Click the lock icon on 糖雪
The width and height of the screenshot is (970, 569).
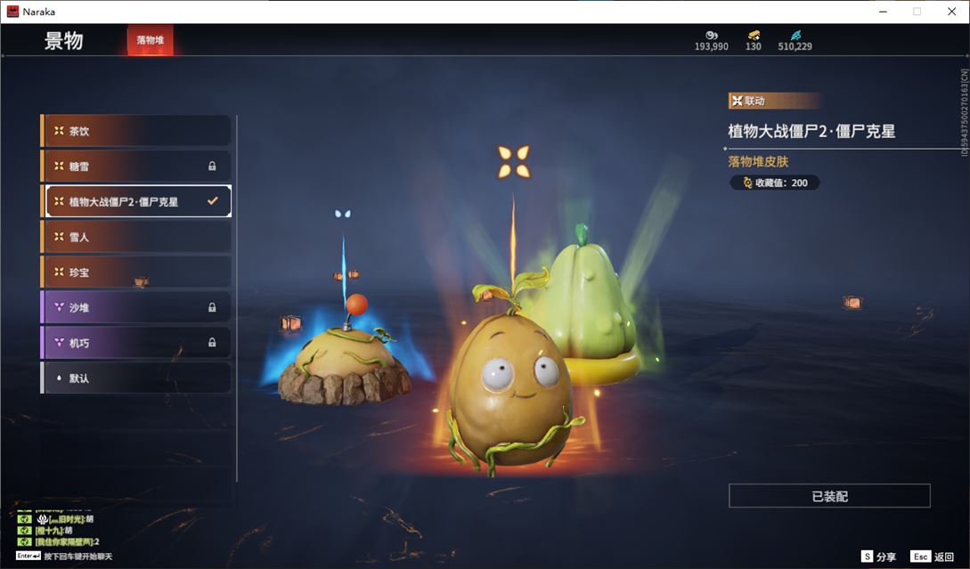coord(212,166)
